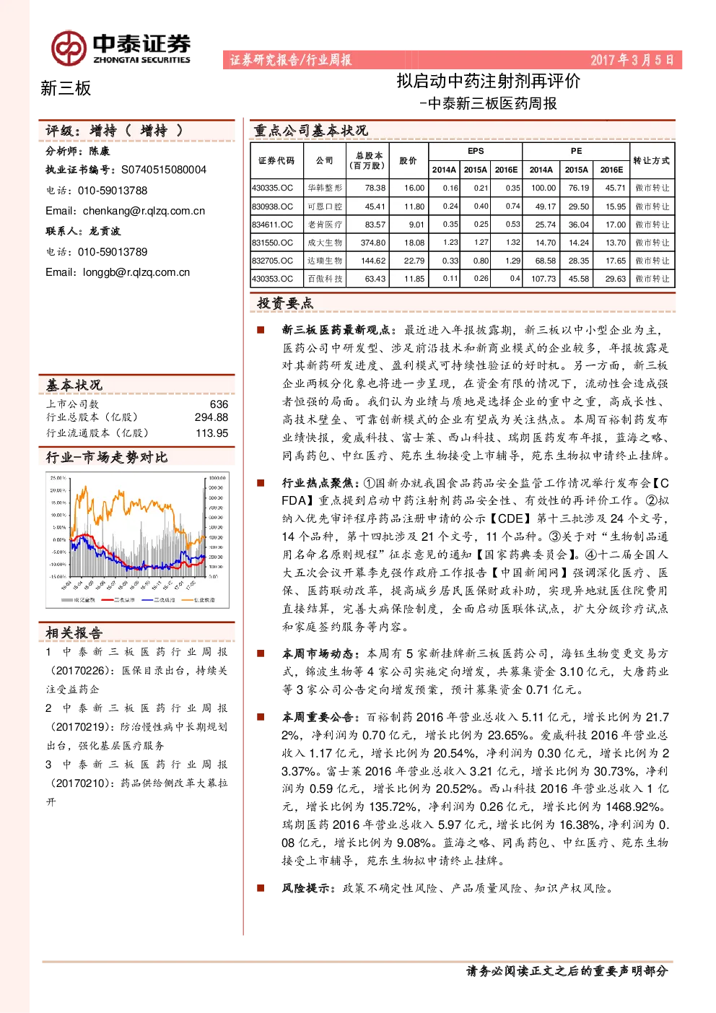The height and width of the screenshot is (1013, 716).
Task: Select company name '可恩口腔'
Action: point(325,206)
